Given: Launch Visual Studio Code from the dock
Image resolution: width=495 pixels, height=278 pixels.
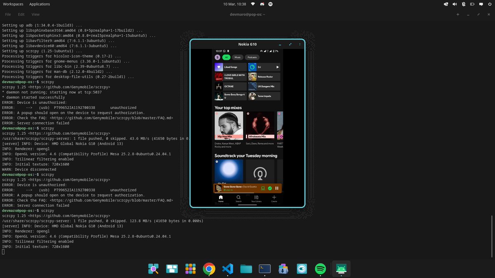Looking at the screenshot, I should point(227,269).
